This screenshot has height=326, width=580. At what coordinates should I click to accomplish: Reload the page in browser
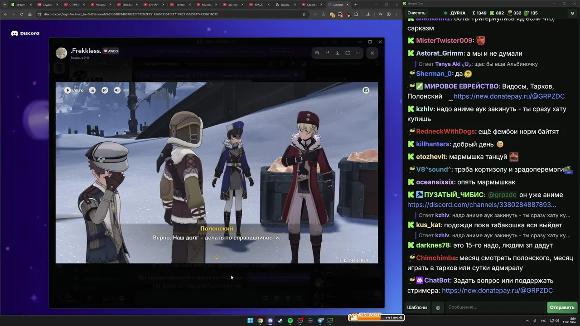[x=21, y=14]
